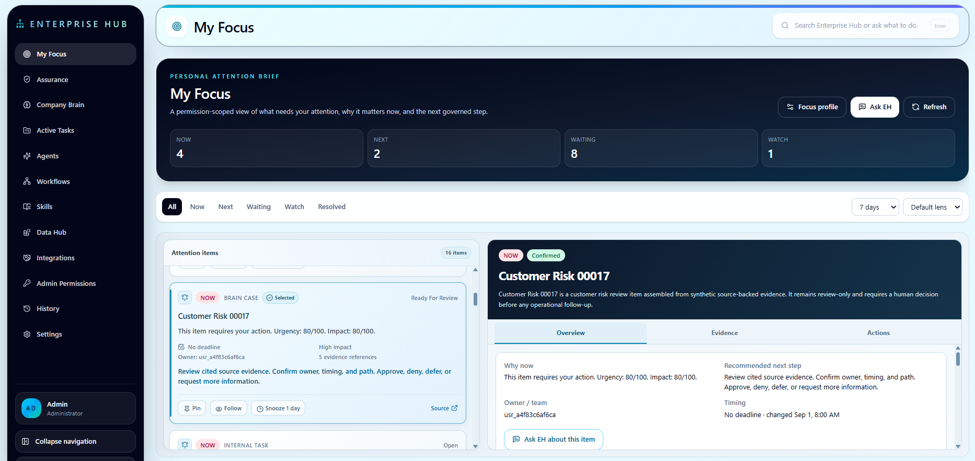
Task: Switch to the Evidence tab
Action: pos(725,333)
